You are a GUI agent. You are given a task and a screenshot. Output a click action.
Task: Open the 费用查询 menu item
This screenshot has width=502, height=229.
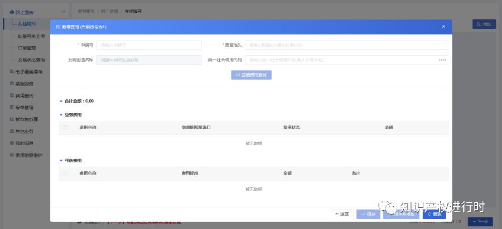tap(25, 96)
